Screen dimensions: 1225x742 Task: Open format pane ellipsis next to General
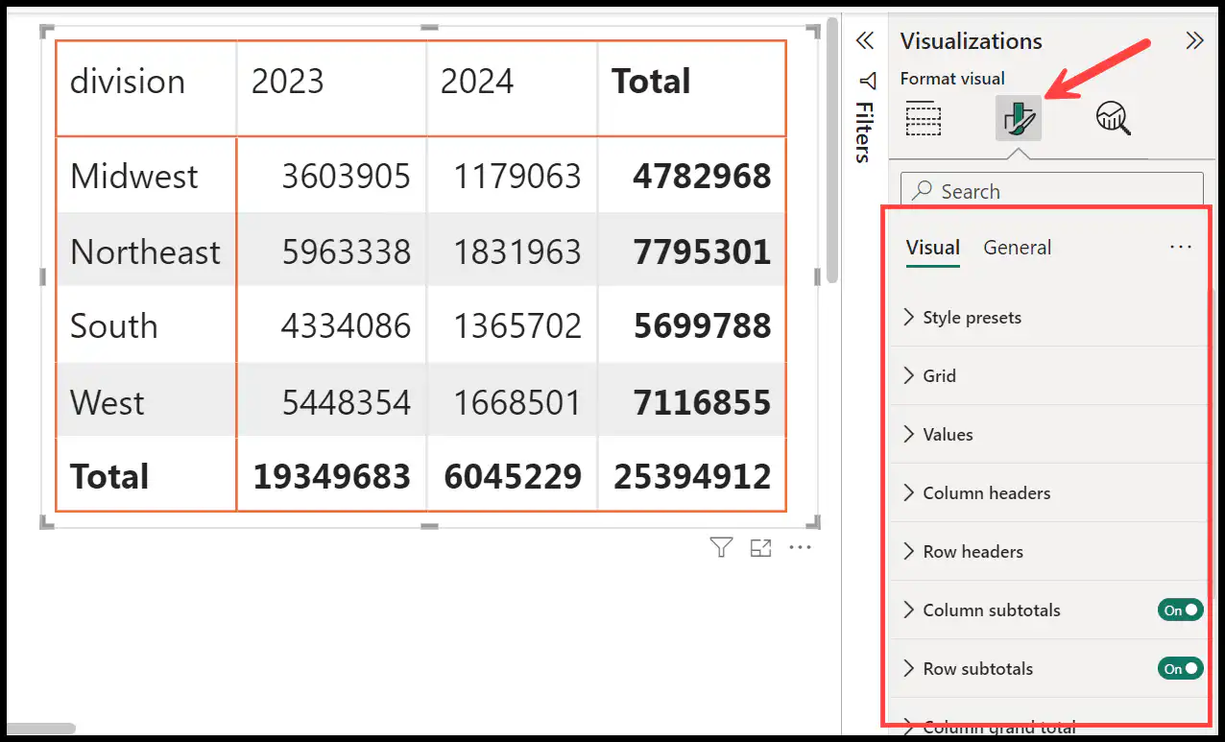coord(1180,247)
